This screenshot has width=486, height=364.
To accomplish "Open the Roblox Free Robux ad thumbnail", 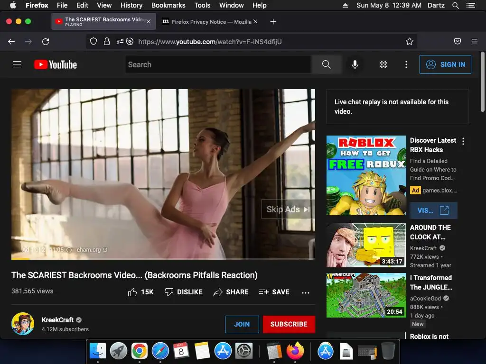I will point(366,175).
